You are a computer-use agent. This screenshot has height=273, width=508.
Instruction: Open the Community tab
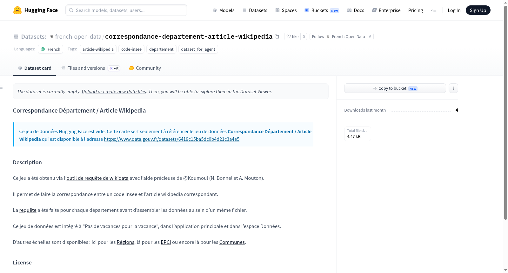coord(145,68)
